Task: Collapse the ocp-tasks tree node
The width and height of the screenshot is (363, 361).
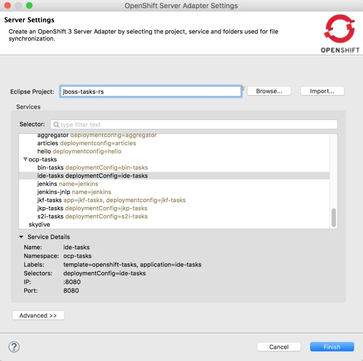Action: click(x=25, y=159)
